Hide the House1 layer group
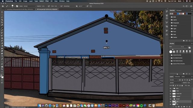This screenshot has height=108, width=193. click(x=171, y=99)
